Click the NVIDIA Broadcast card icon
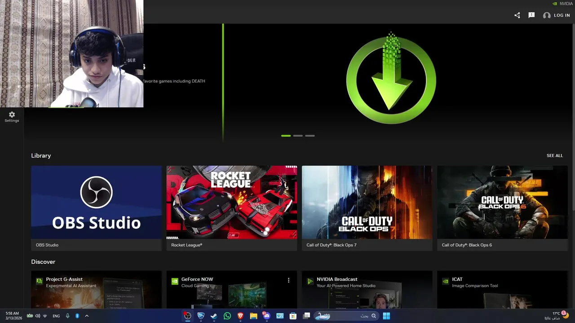This screenshot has width=575, height=323. 310,281
